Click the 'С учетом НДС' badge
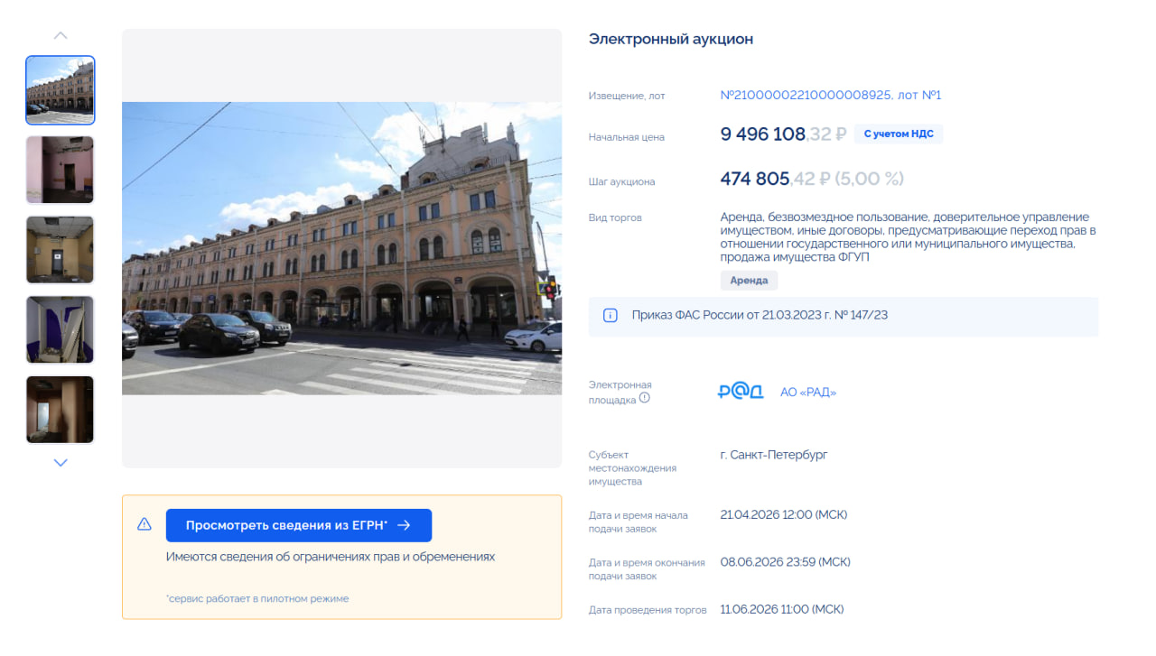 pos(899,134)
